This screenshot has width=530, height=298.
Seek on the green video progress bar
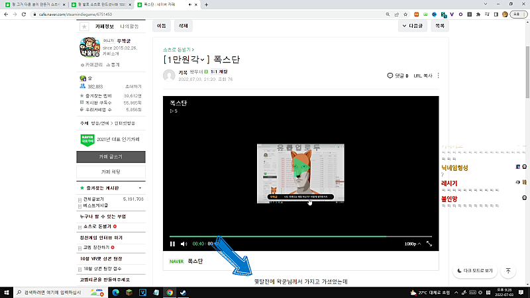pos(301,236)
